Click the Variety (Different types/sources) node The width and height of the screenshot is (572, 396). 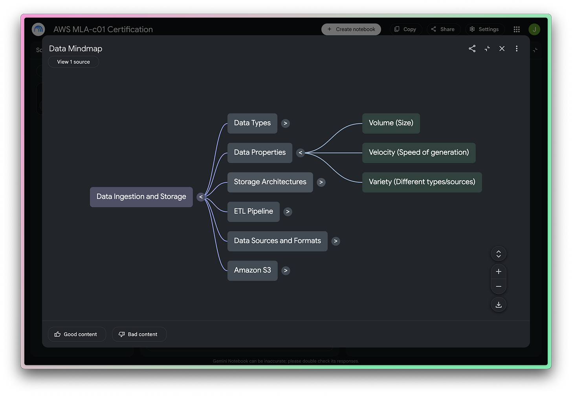tap(422, 182)
